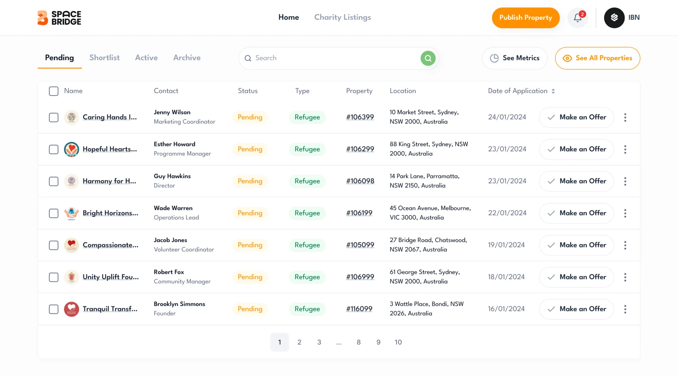Open property link #116099
678x376 pixels.
point(359,309)
